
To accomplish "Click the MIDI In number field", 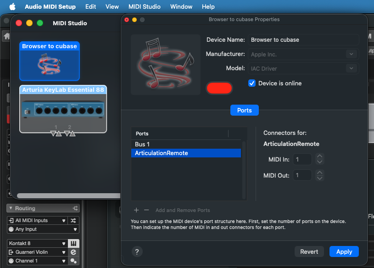I will [x=302, y=159].
